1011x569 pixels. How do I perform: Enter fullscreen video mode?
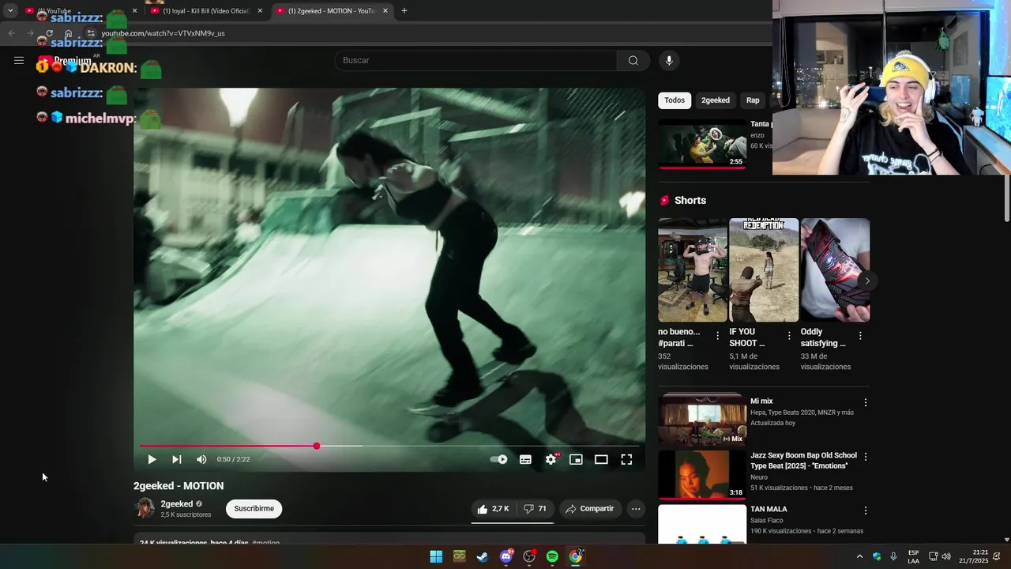pos(626,459)
